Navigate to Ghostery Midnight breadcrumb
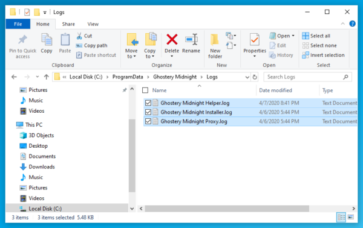Viewport: 363px width, 228px height. click(175, 77)
